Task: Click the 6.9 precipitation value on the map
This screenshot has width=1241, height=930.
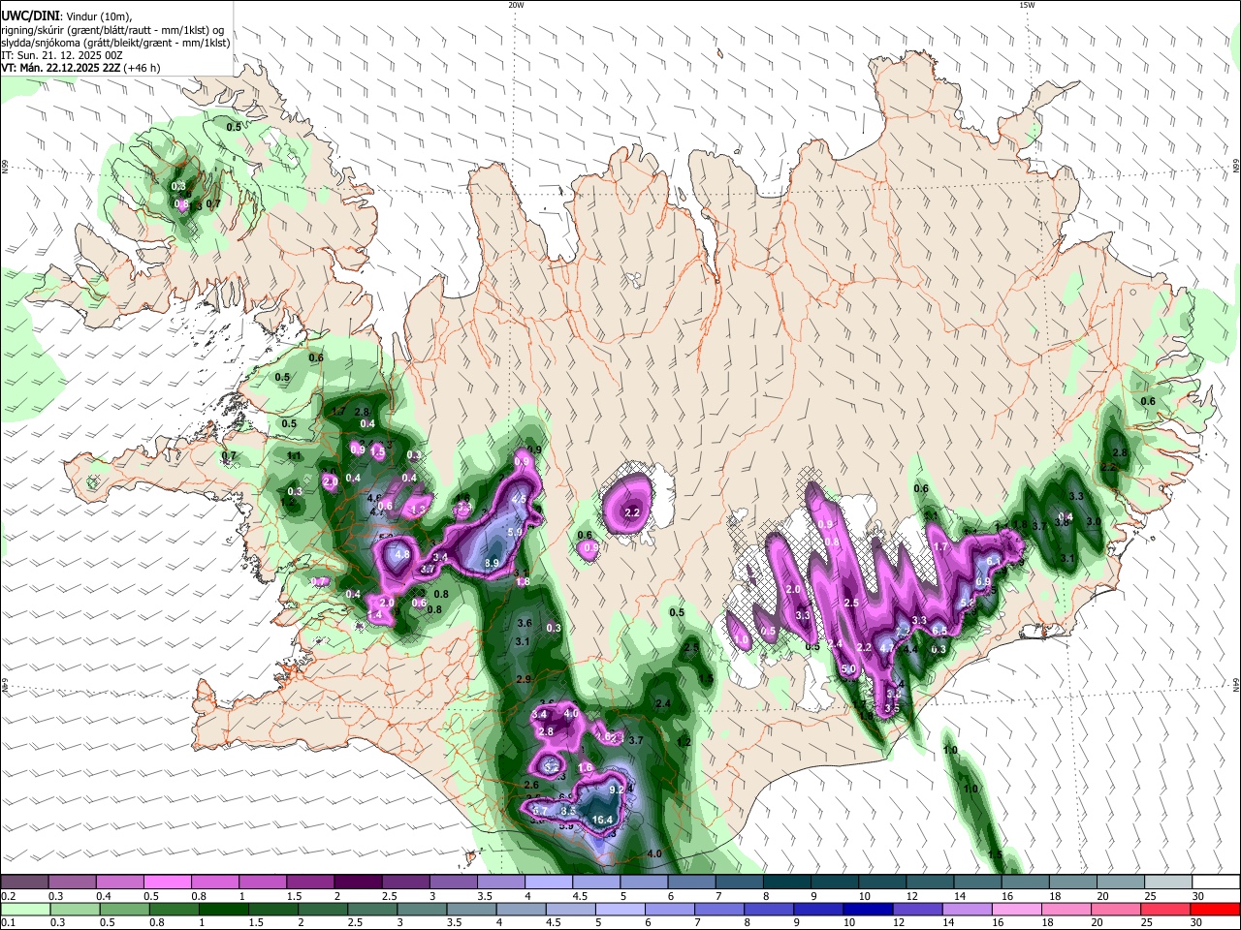Action: point(982,581)
